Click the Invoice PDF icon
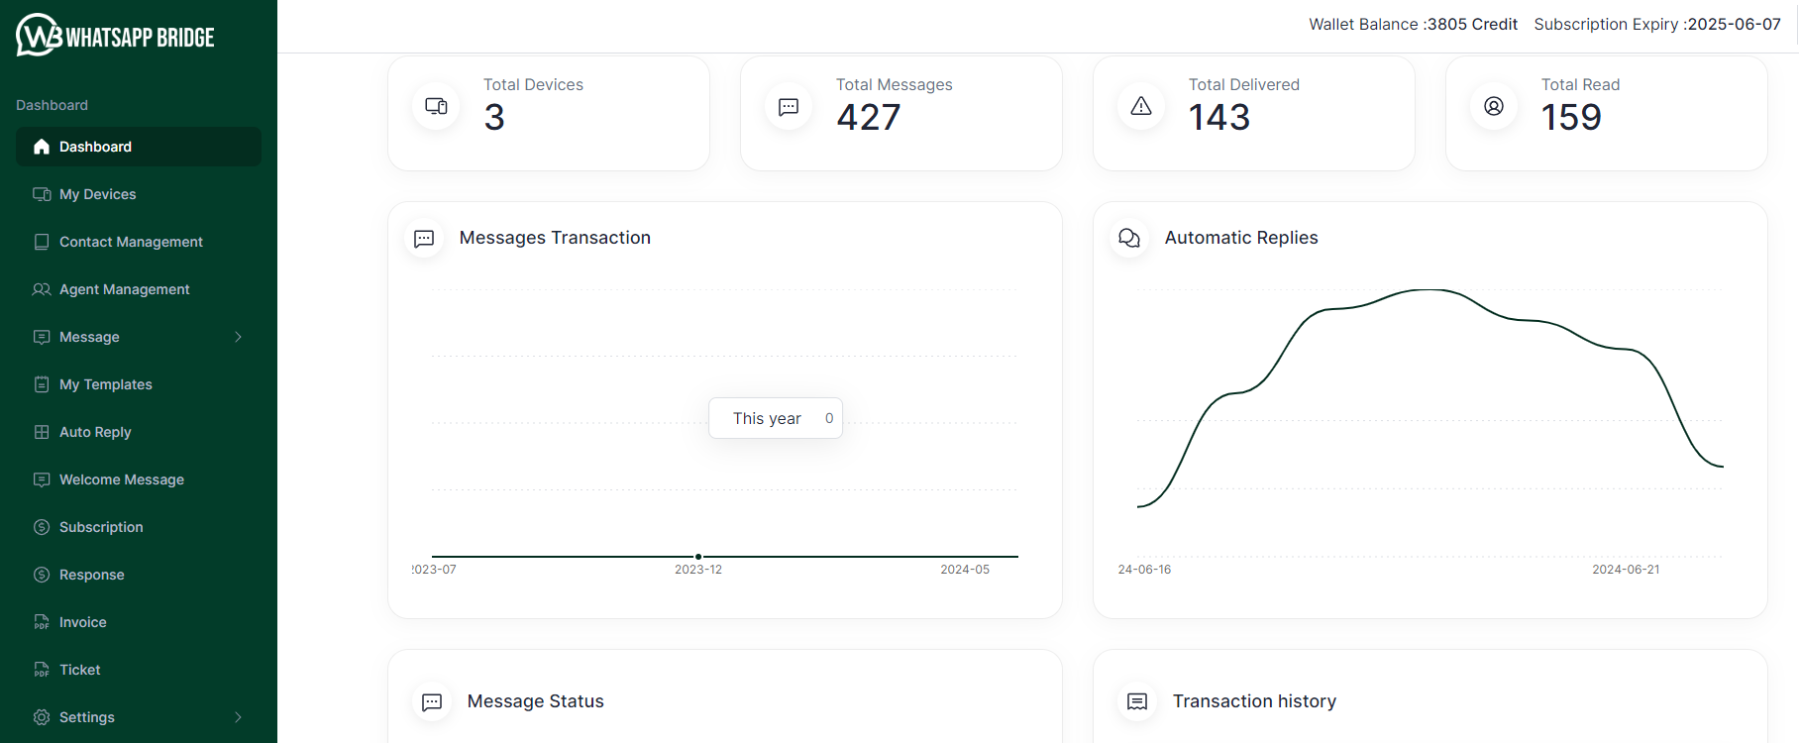The height and width of the screenshot is (743, 1799). coord(42,622)
